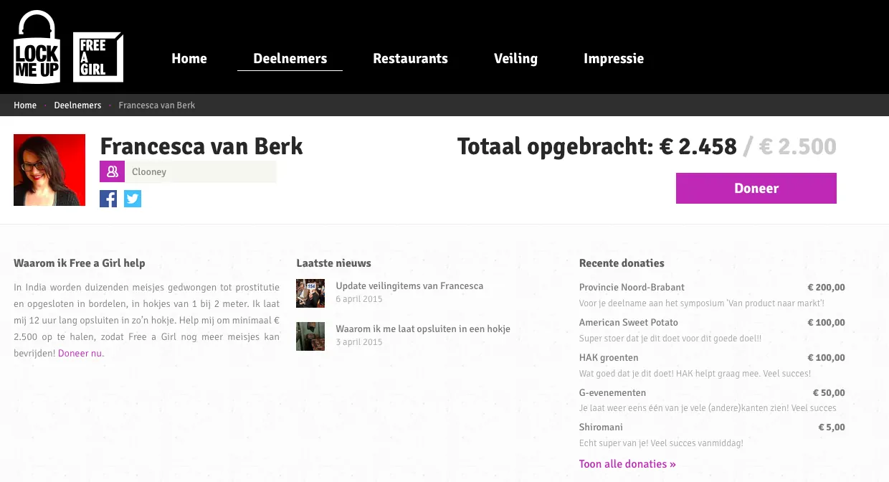Click the Deelnemers breadcrumb link

pos(77,105)
